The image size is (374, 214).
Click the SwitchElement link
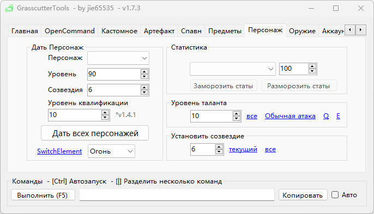point(59,151)
